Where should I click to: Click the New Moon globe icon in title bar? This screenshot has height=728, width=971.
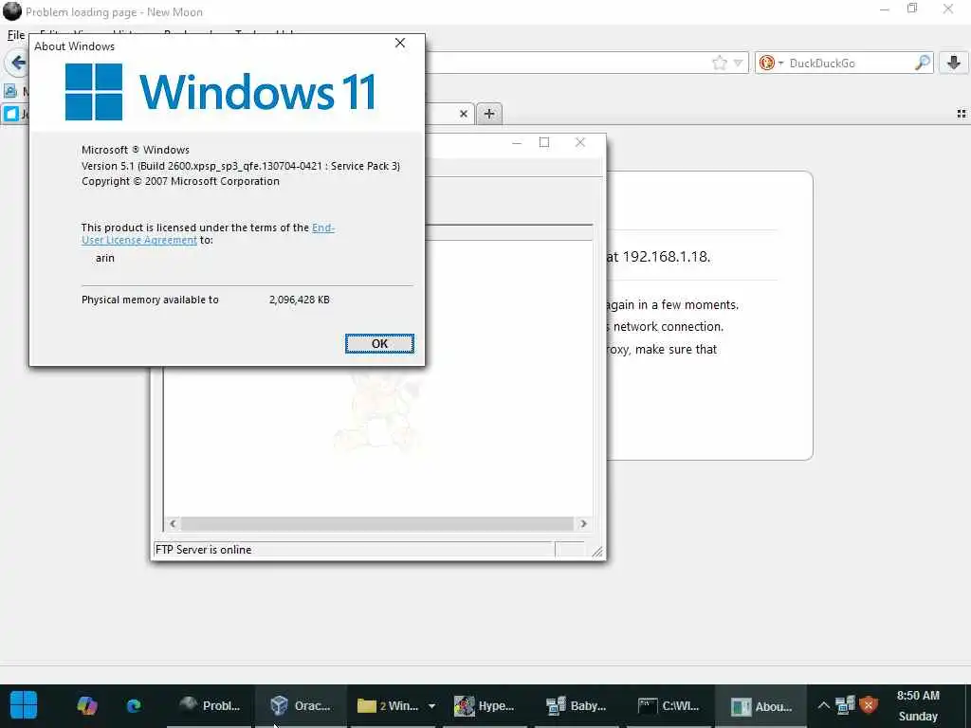(11, 11)
